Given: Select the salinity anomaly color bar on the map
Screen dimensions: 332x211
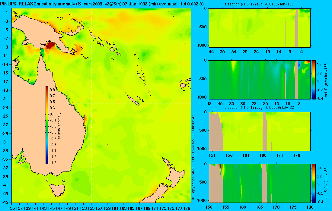Looking at the screenshot, I should coord(47,125).
